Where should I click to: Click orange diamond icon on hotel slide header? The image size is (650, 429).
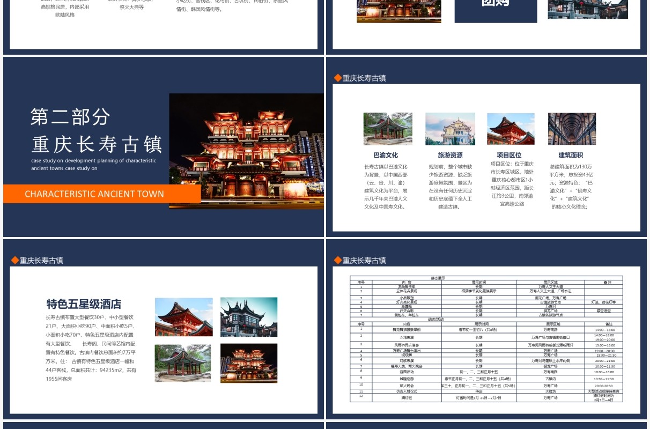[15, 260]
